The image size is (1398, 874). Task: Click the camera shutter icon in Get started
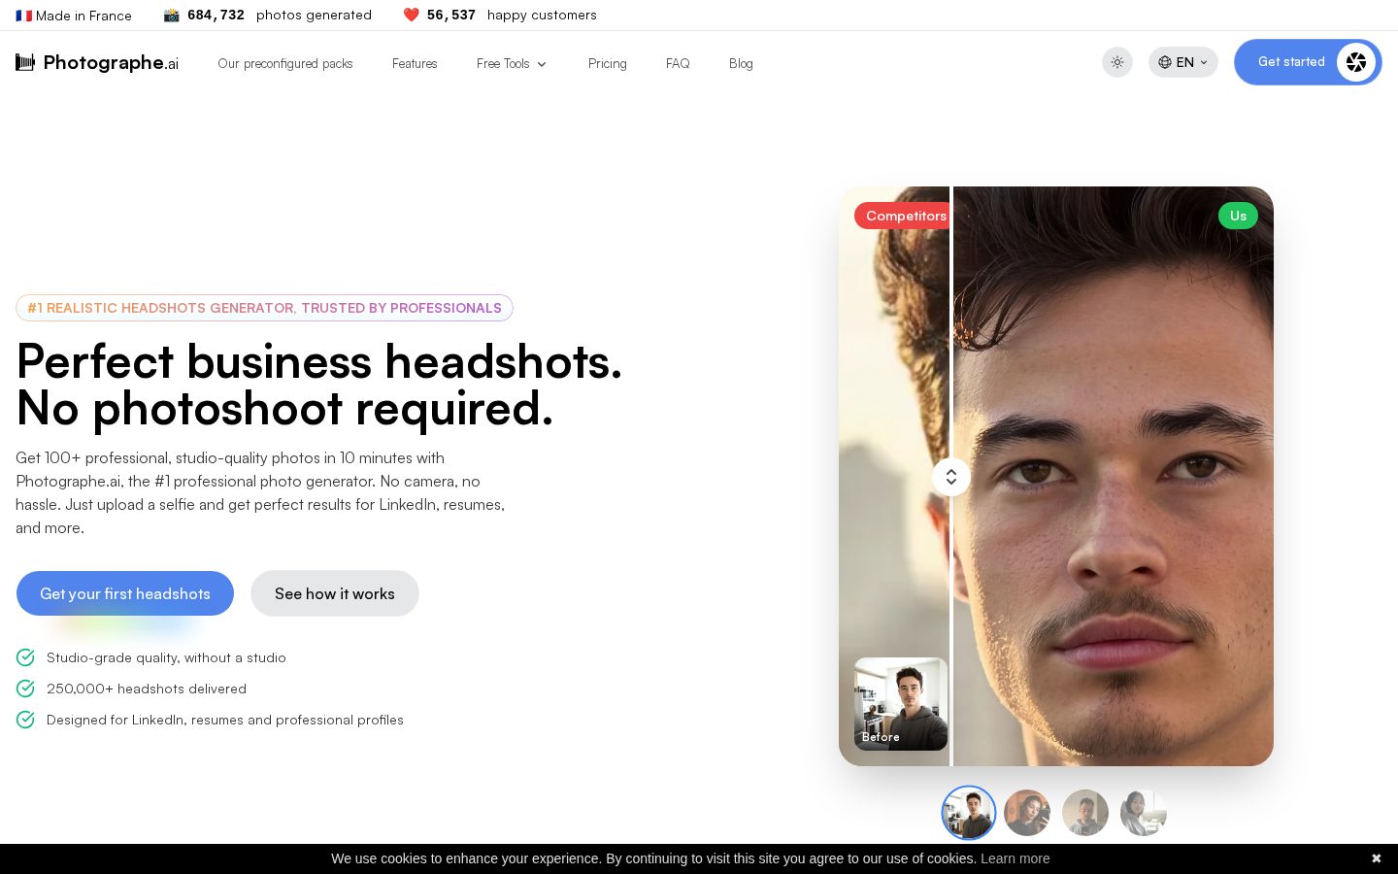click(1356, 62)
